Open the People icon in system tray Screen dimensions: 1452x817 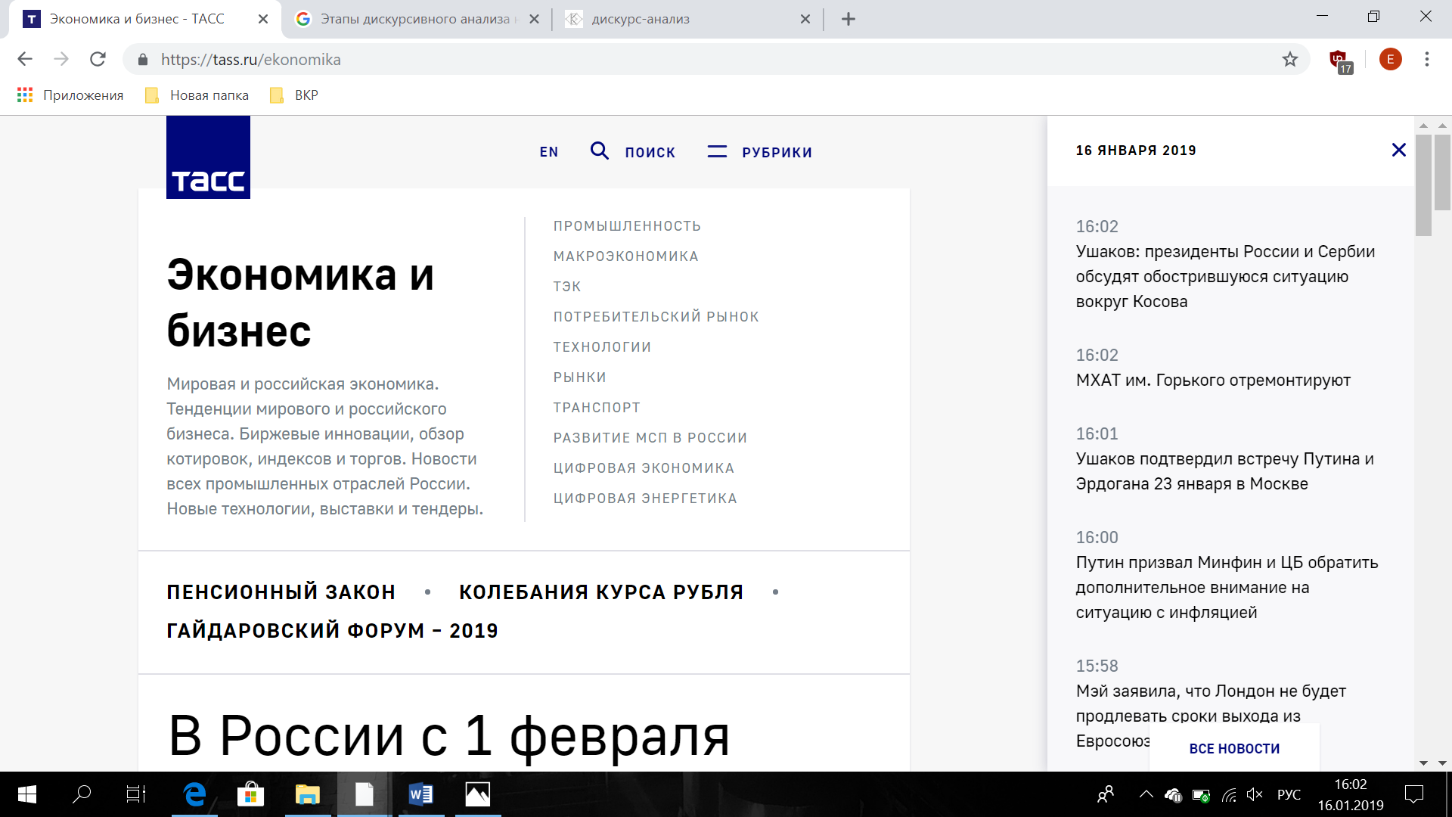pos(1106,794)
